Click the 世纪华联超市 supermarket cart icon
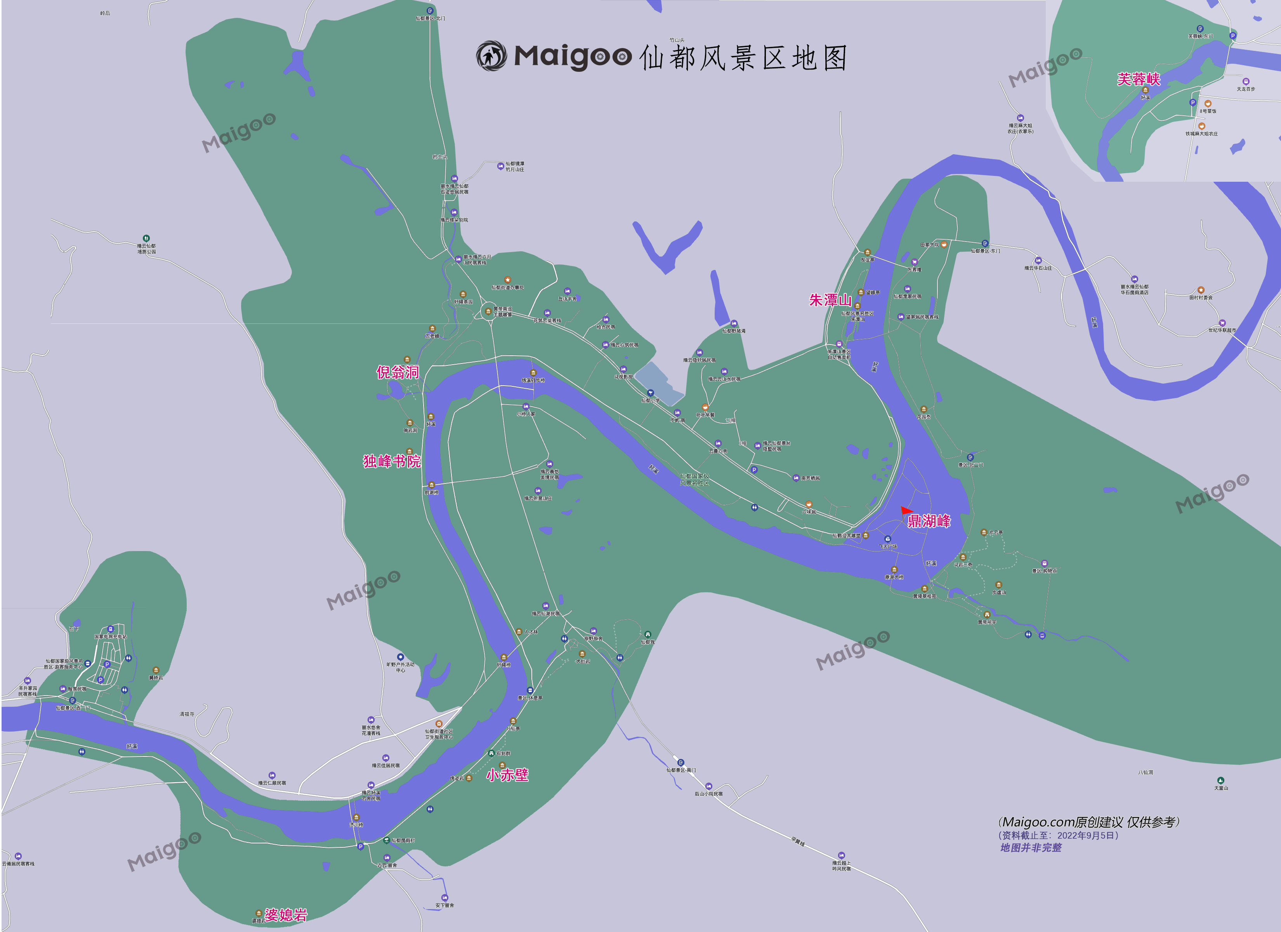The image size is (1281, 932). 1222,323
